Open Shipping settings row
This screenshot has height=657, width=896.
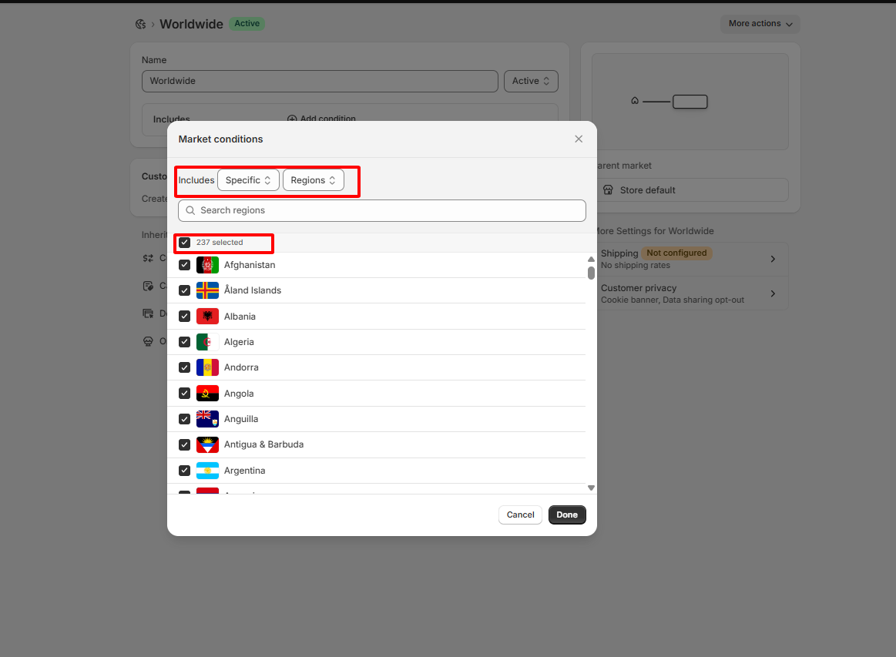tap(690, 259)
